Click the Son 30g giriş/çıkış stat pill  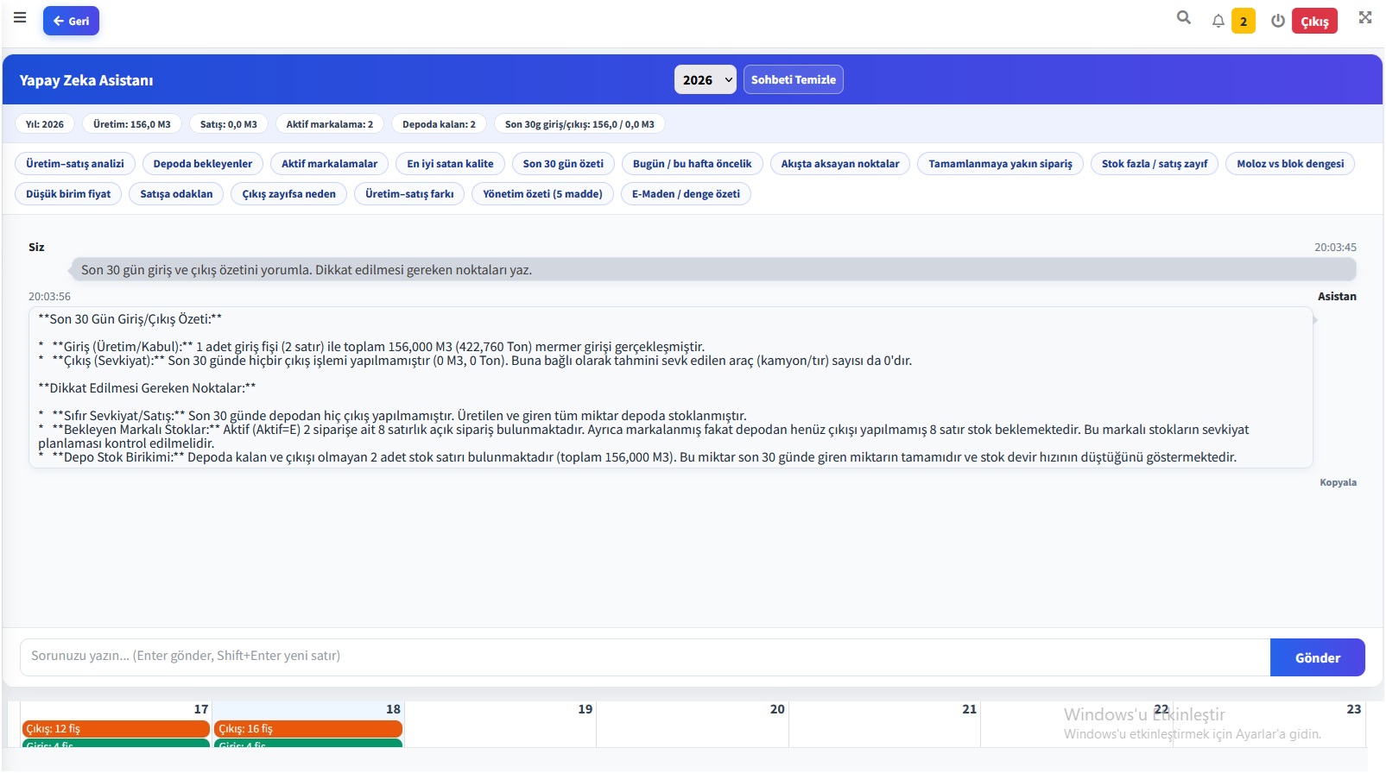579,124
